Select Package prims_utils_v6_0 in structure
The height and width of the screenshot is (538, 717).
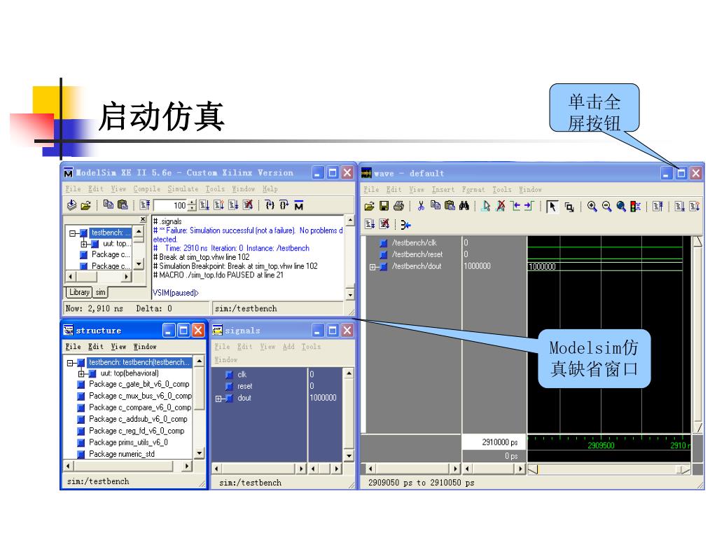128,443
